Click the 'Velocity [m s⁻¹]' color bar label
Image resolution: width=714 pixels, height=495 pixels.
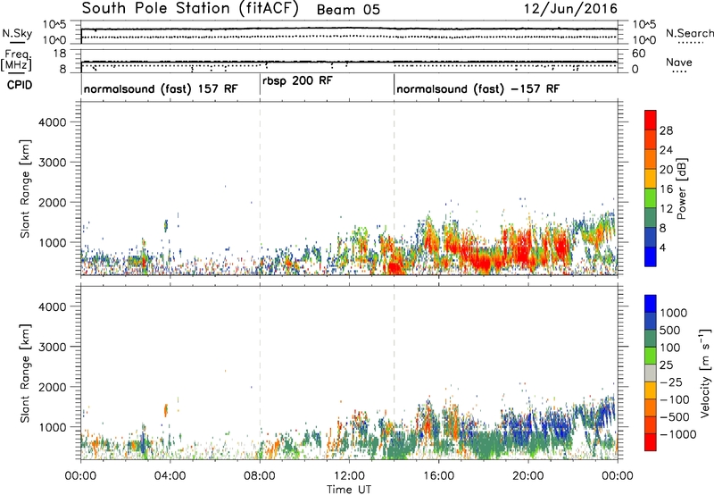point(705,373)
